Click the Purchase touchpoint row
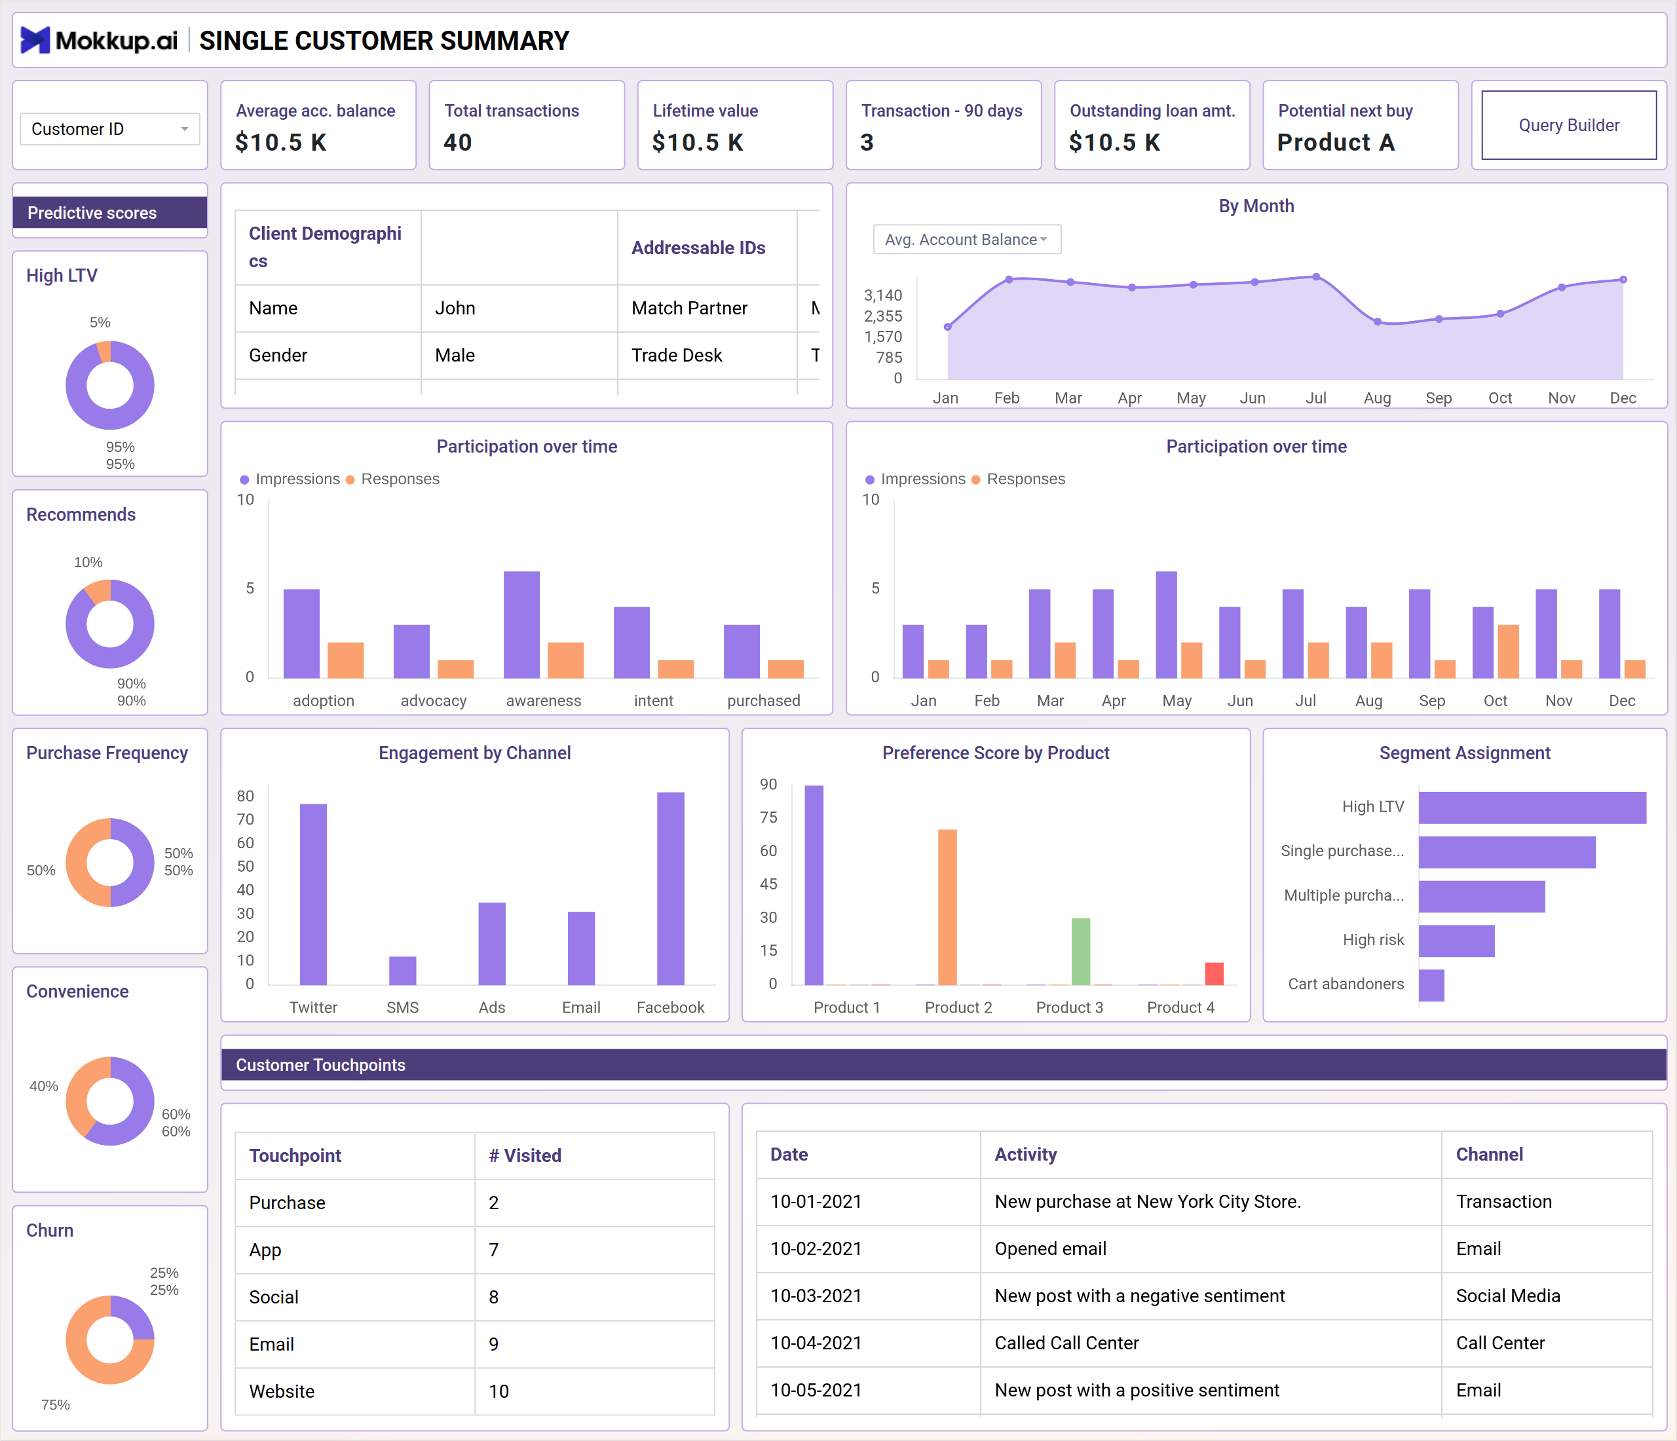This screenshot has height=1441, width=1677. pos(475,1203)
